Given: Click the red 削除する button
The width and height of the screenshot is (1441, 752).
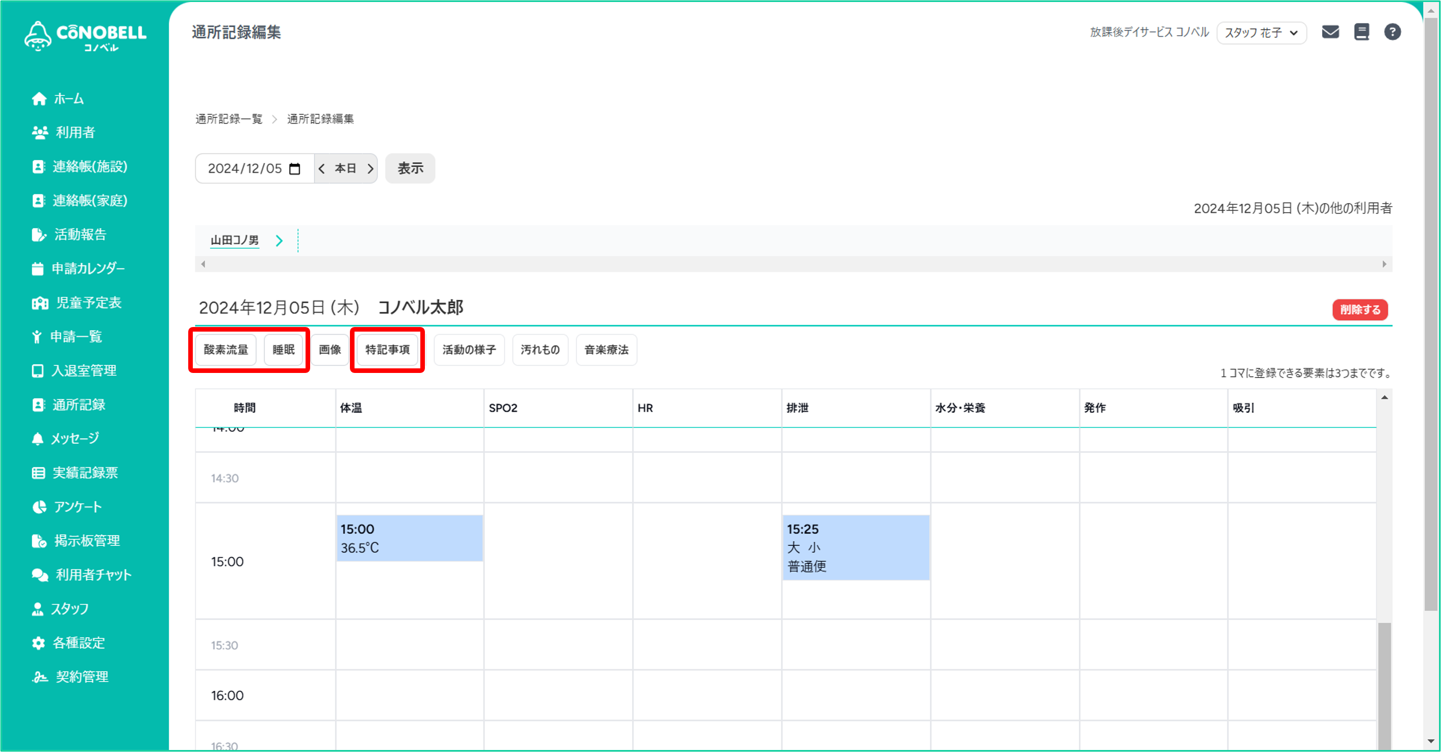Looking at the screenshot, I should (x=1360, y=309).
